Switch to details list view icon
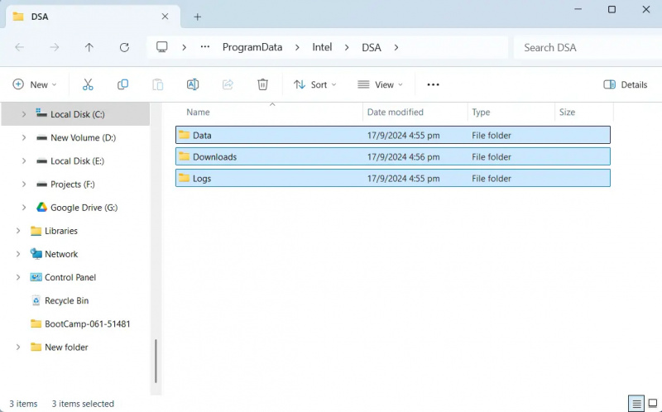 [x=636, y=403]
